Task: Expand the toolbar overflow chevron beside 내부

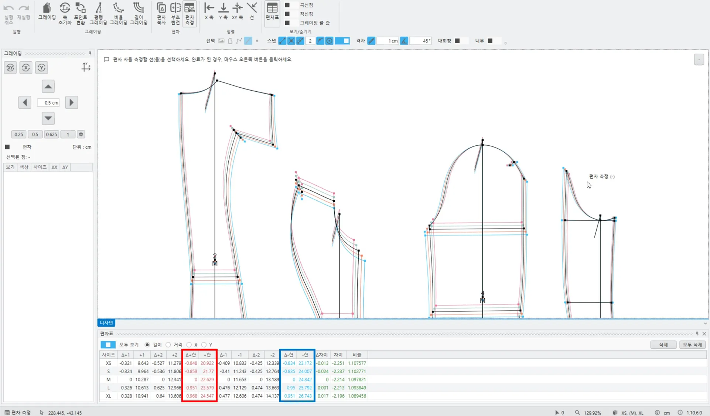Action: click(505, 43)
